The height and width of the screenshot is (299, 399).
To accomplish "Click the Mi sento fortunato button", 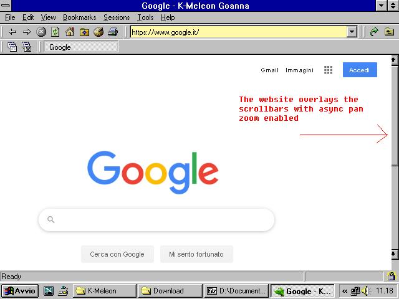I will [196, 254].
